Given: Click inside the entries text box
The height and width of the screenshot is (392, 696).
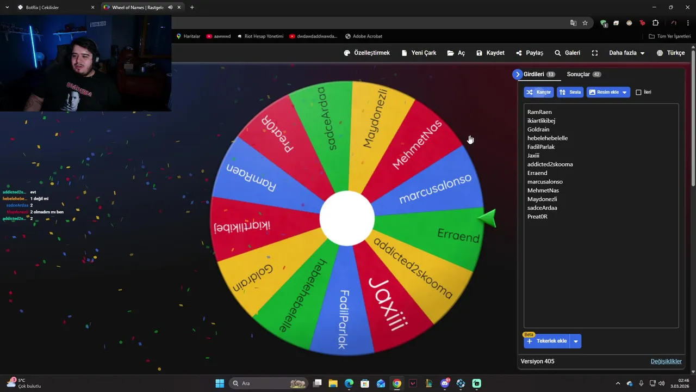Looking at the screenshot, I should pos(601,216).
